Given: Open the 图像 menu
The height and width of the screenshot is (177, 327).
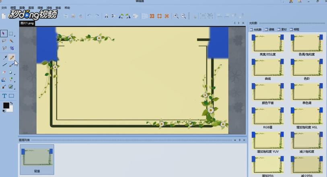Looking at the screenshot, I should tap(22, 8).
